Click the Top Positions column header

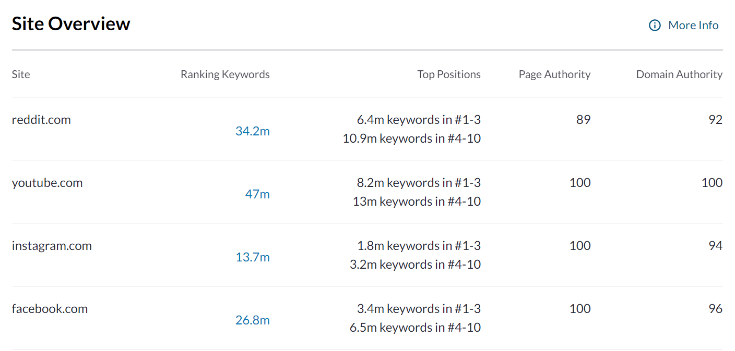(x=449, y=74)
